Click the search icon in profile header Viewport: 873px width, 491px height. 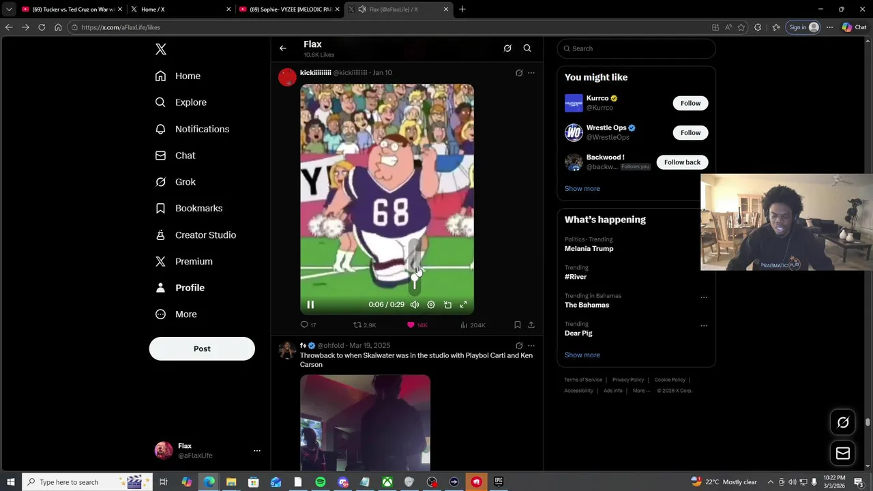(527, 48)
